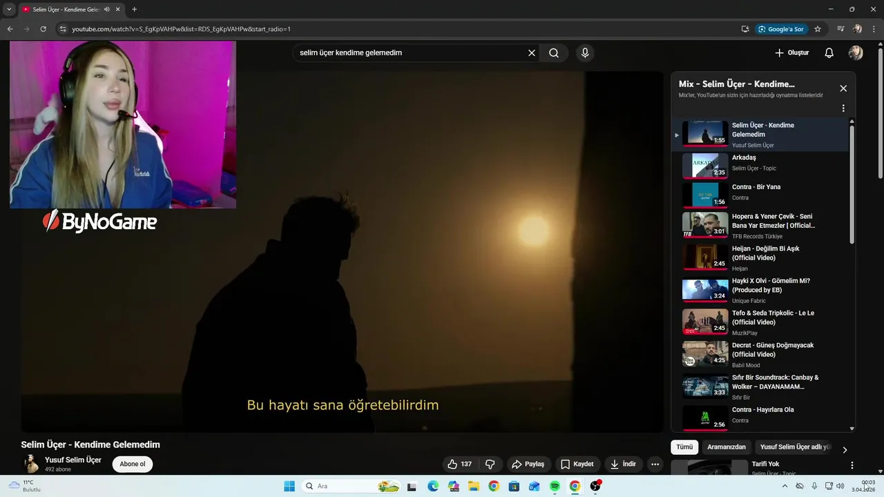
Task: Reload the page in Chrome
Action: [x=43, y=29]
